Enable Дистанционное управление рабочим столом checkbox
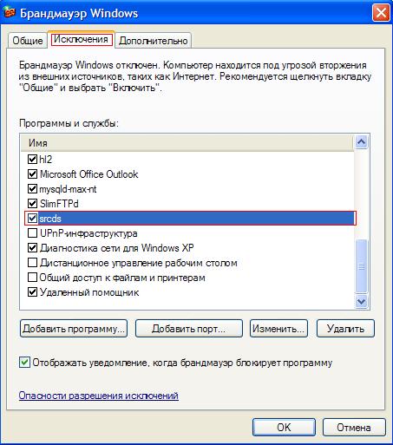The height and width of the screenshot is (445, 393). pyautogui.click(x=32, y=263)
